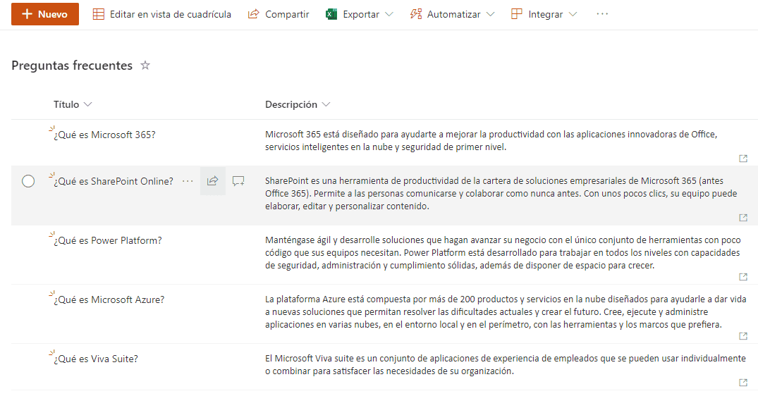Click the Automatizar flow icon
Screen dimensions: 758x396
coord(416,14)
